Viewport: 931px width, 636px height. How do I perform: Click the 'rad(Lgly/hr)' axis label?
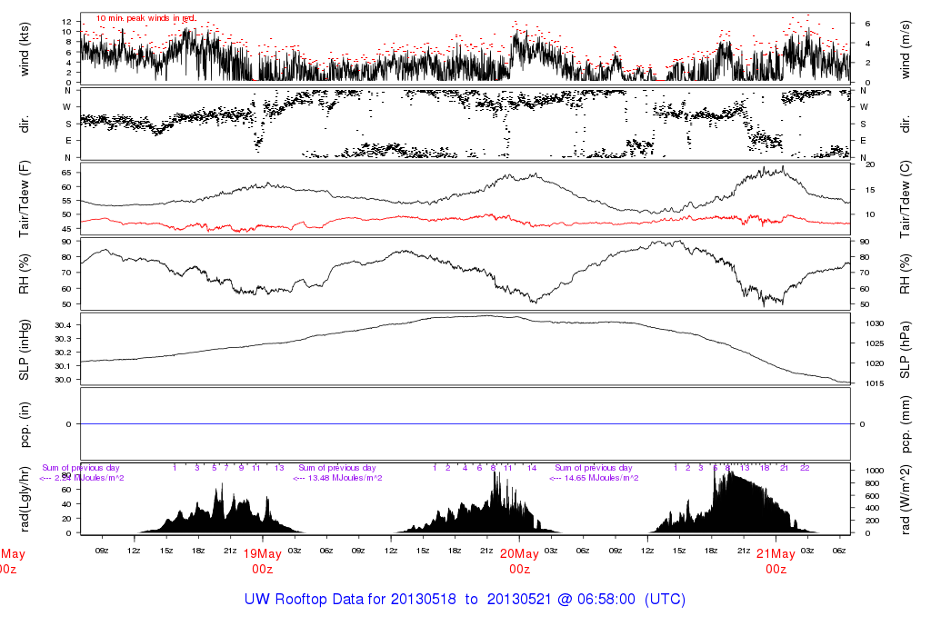(25, 499)
